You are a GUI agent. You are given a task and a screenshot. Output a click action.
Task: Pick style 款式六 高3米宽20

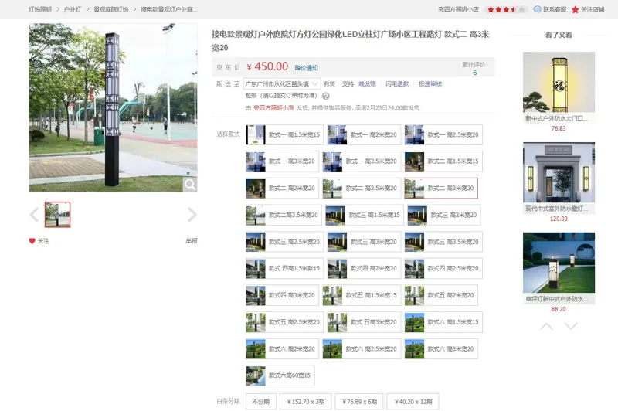point(441,348)
